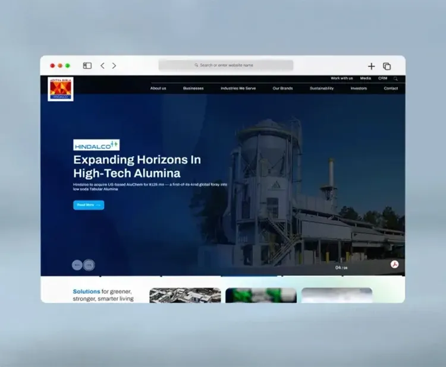The image size is (446, 367).
Task: Click the Expanding Horizons headline
Action: [x=137, y=166]
